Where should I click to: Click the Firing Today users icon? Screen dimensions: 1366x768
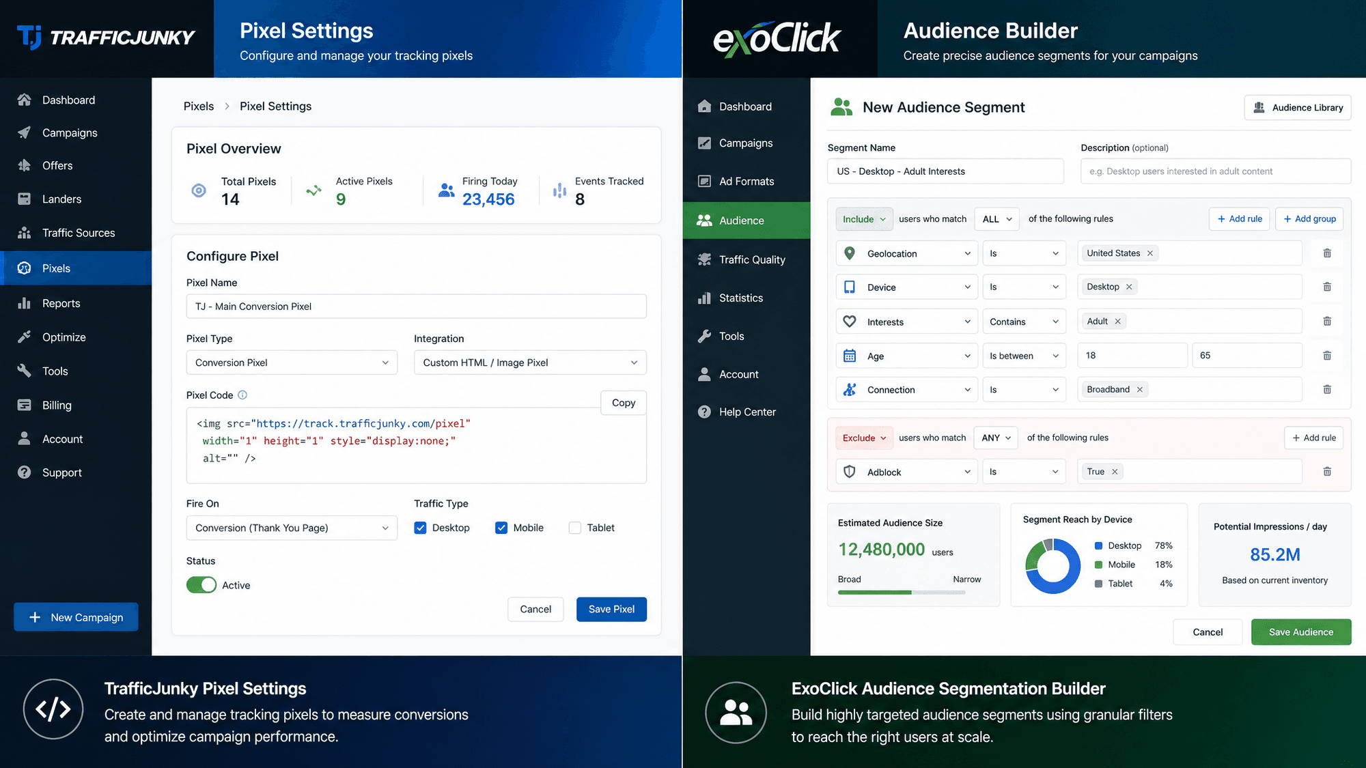tap(447, 190)
